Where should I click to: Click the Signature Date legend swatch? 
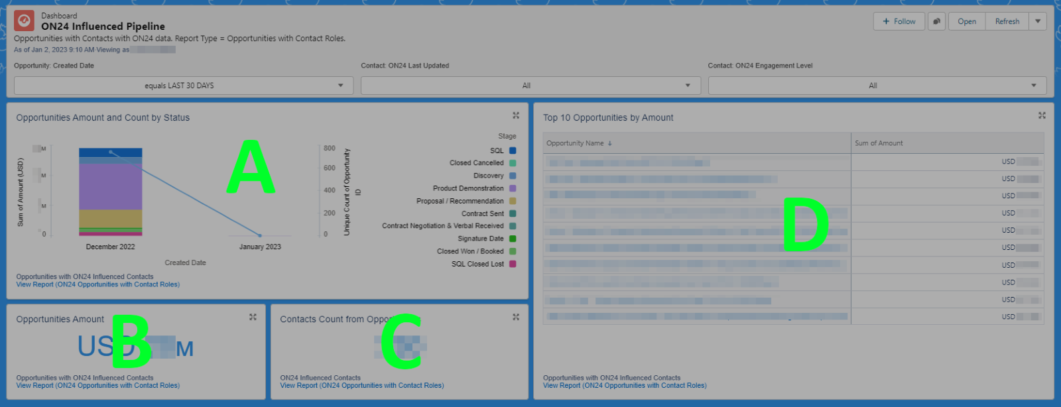513,239
